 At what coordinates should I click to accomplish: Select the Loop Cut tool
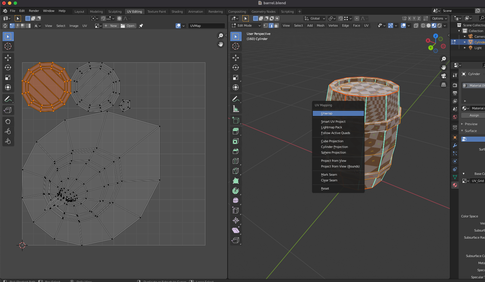pyautogui.click(x=236, y=161)
